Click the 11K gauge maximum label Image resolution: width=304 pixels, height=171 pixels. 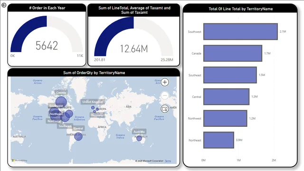pos(80,56)
